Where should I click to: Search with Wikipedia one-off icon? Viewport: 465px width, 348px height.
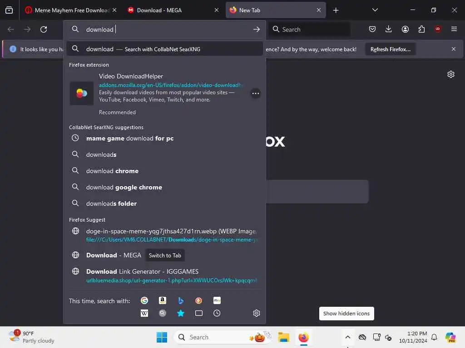tap(144, 313)
